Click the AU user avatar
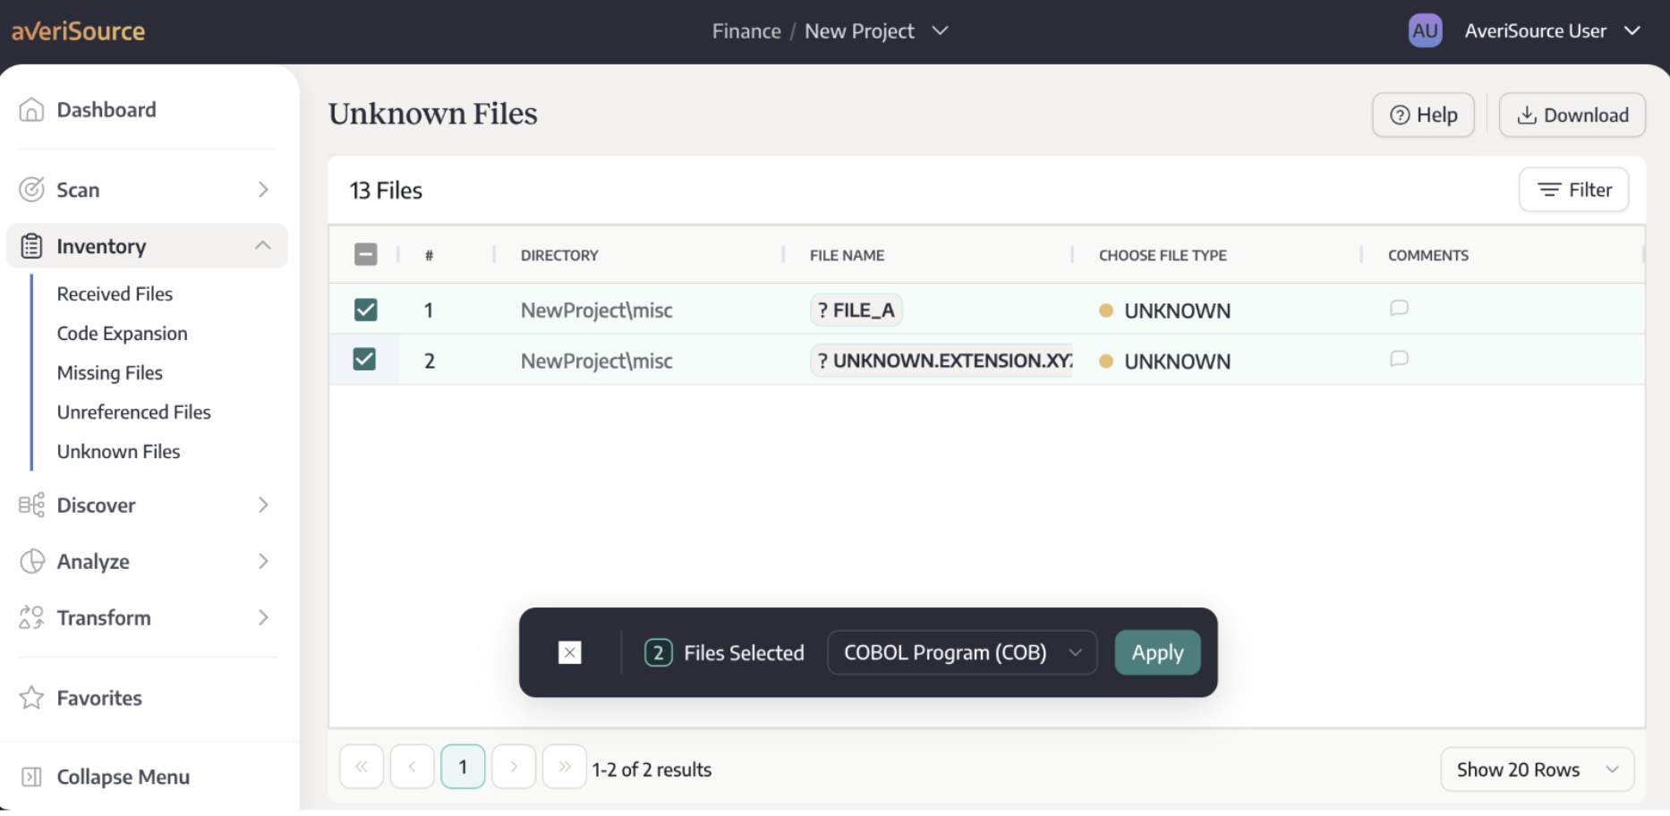 coord(1425,30)
